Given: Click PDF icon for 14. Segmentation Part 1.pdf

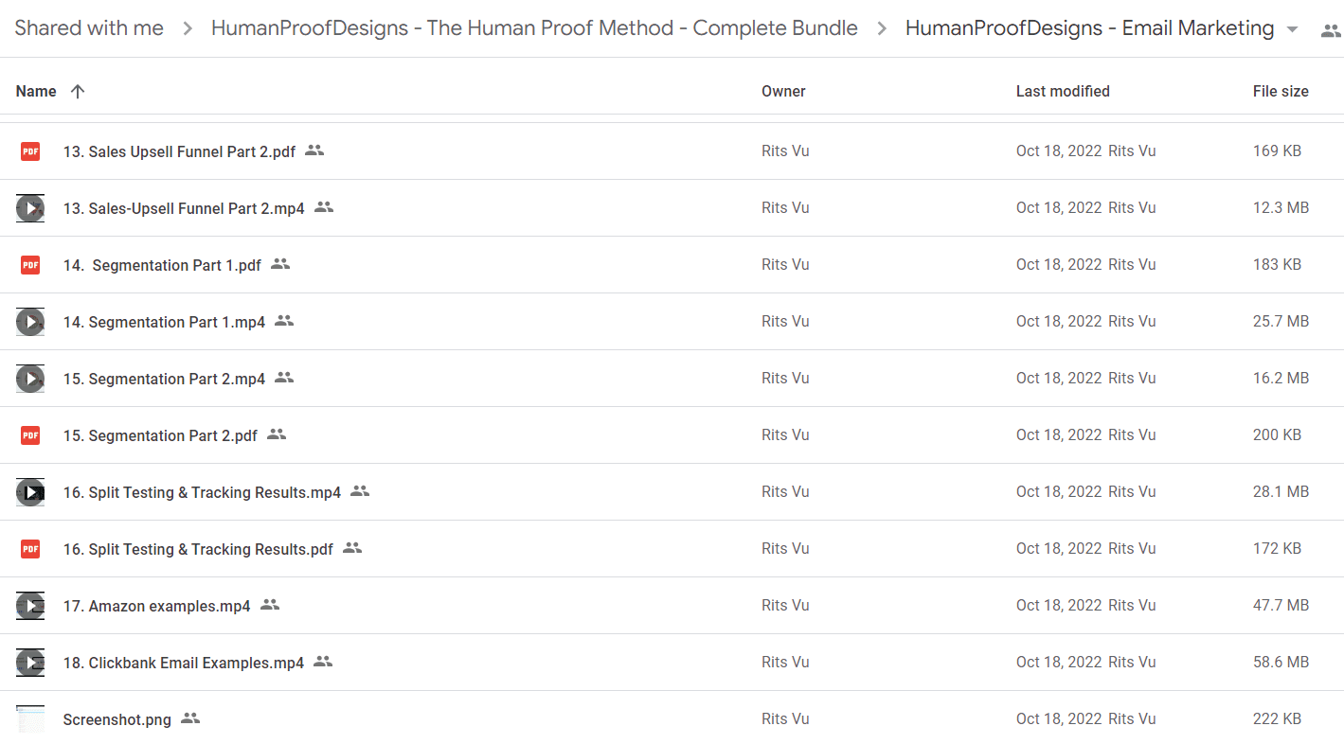Looking at the screenshot, I should pos(30,265).
